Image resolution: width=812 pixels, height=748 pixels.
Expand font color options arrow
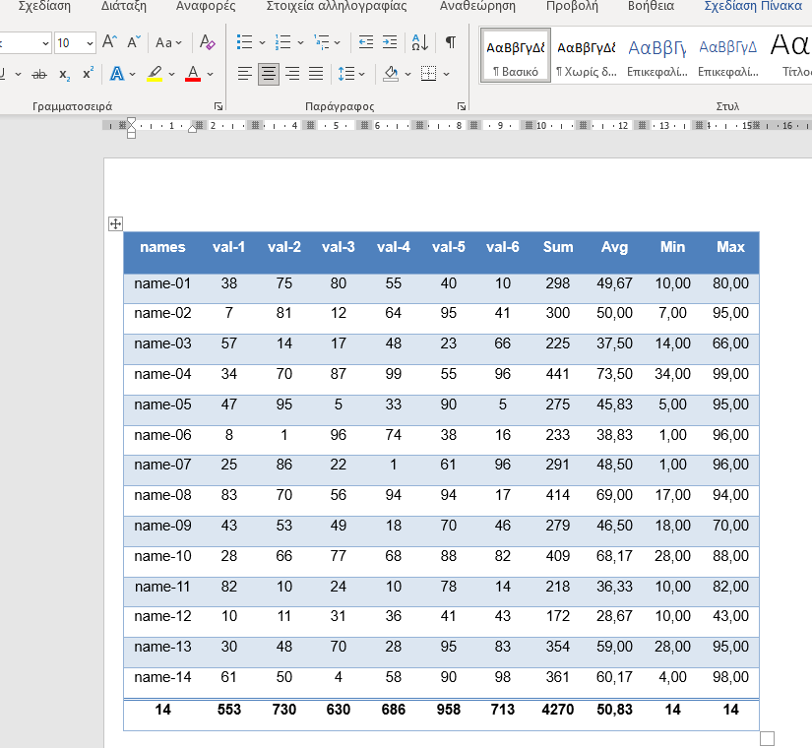point(211,74)
